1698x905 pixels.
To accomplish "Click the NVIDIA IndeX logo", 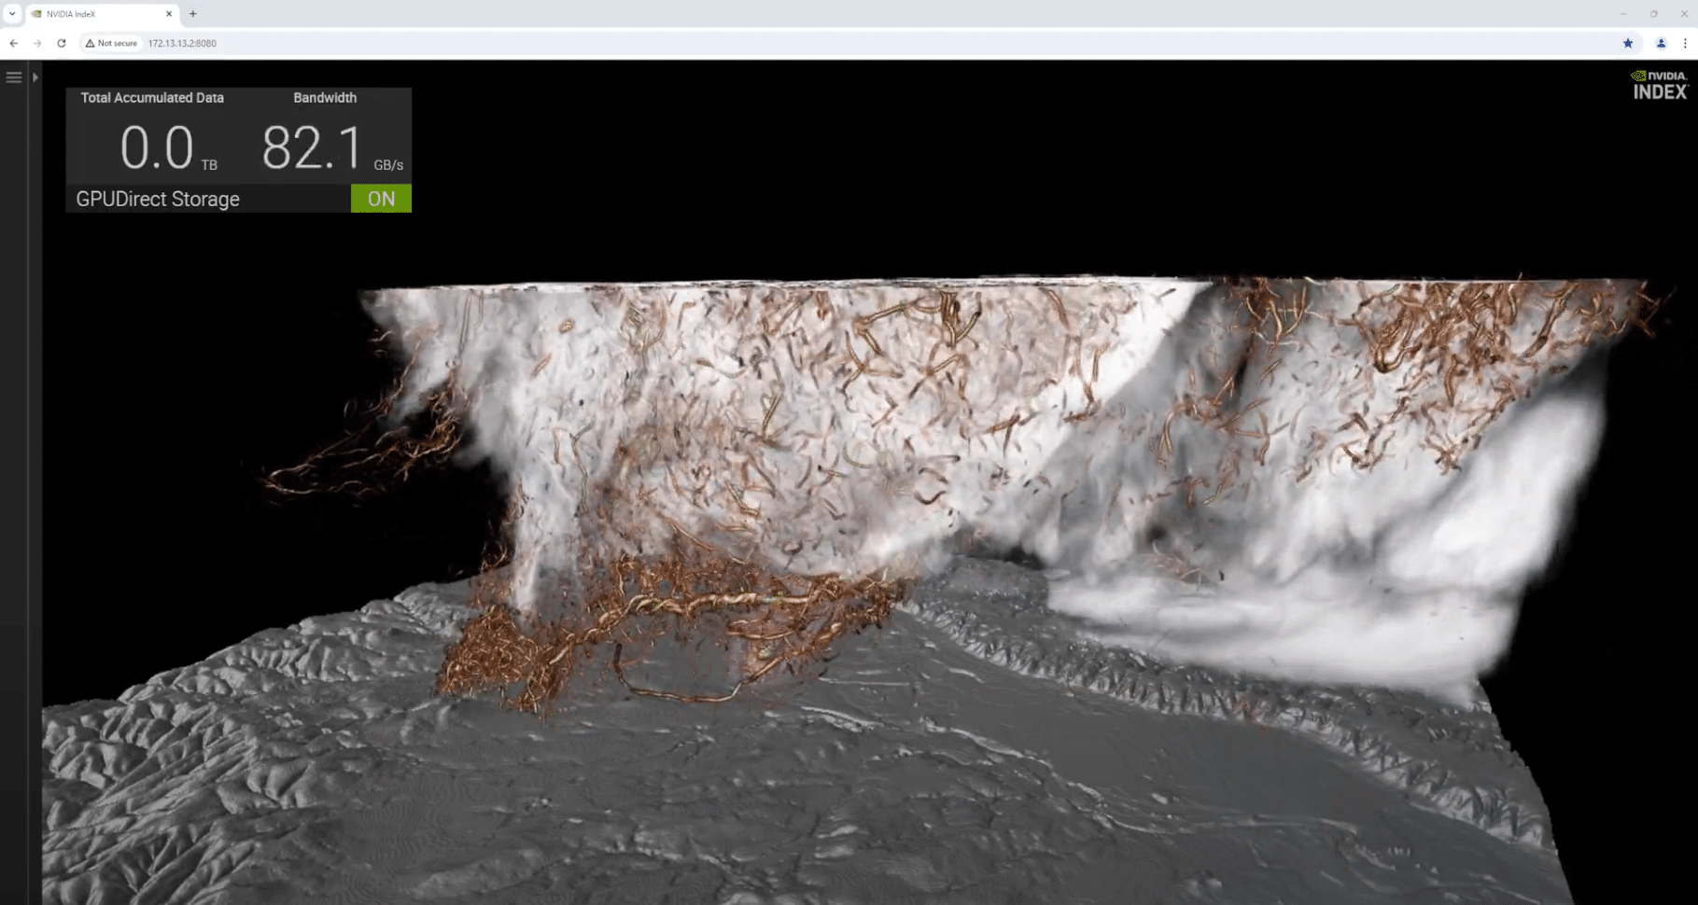I will 1659,85.
